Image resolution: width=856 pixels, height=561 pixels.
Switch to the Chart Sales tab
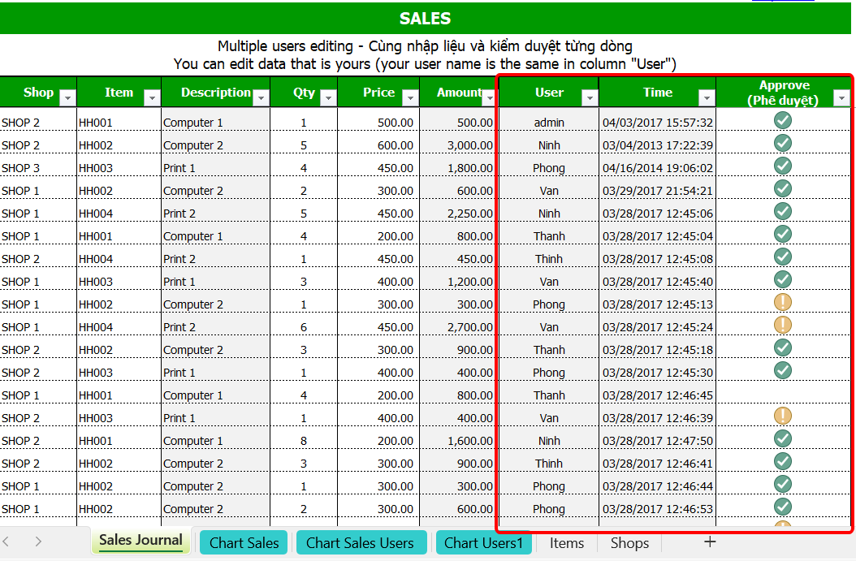tap(244, 543)
